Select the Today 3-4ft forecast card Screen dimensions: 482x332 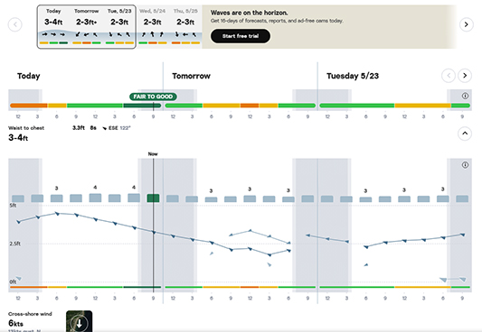pyautogui.click(x=53, y=27)
